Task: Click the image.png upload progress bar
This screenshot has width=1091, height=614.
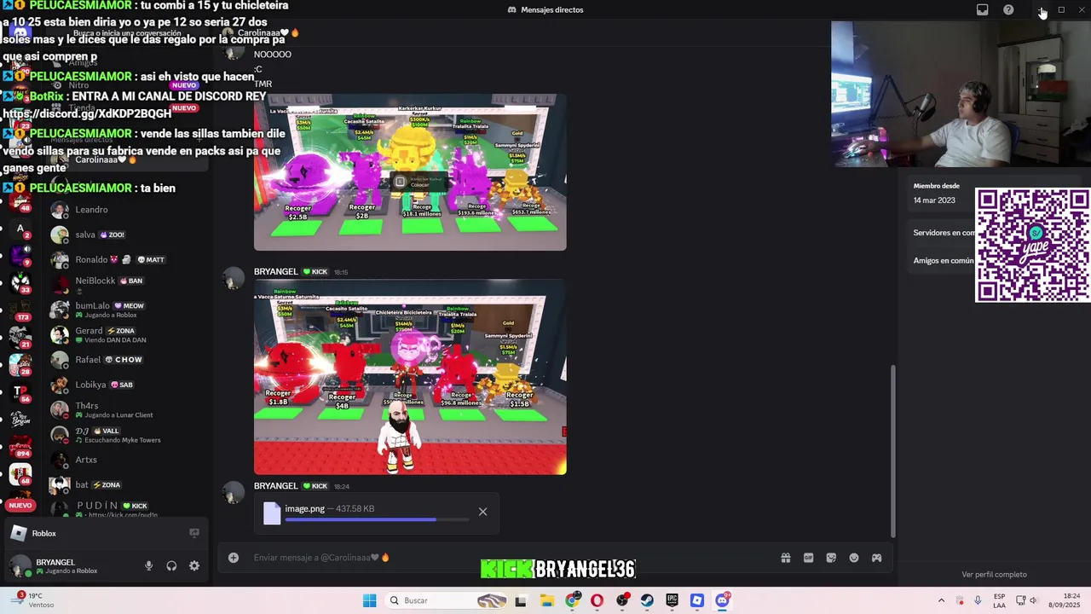Action: pyautogui.click(x=377, y=519)
